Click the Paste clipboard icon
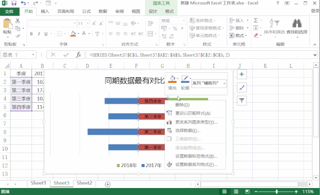Image resolution: width=320 pixels, height=195 pixels. point(7,23)
